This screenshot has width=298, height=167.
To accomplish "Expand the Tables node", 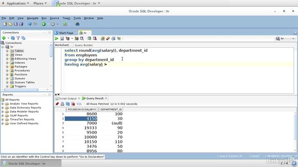I will tap(7, 51).
